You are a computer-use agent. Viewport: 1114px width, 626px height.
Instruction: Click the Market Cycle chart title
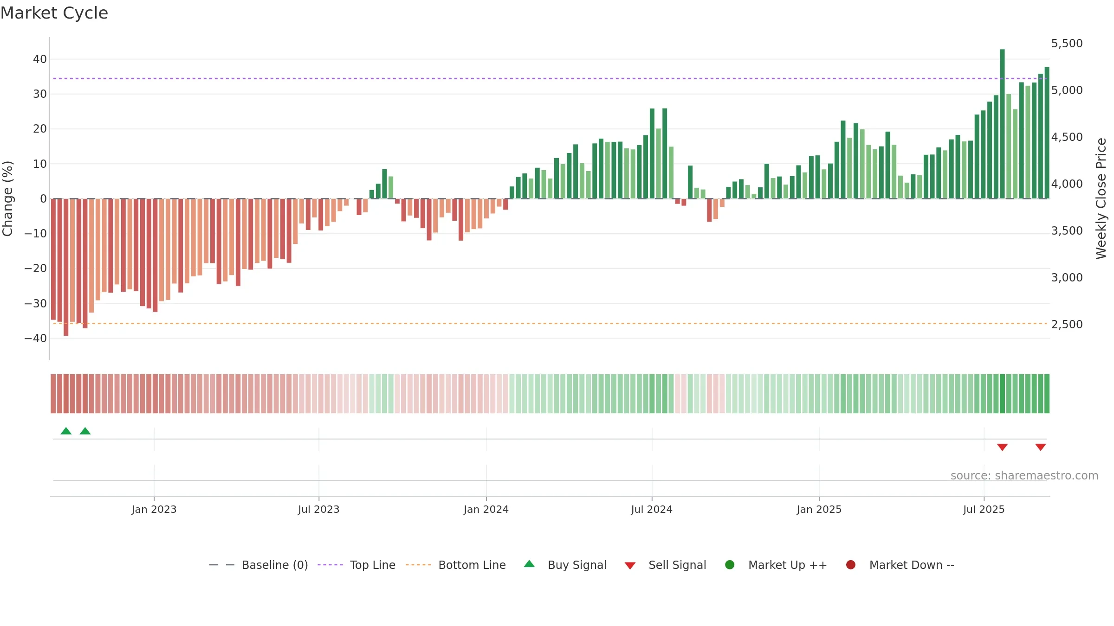point(54,13)
